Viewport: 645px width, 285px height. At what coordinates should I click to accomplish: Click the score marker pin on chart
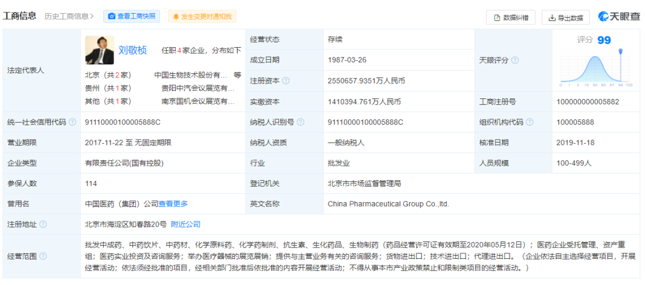[x=621, y=51]
